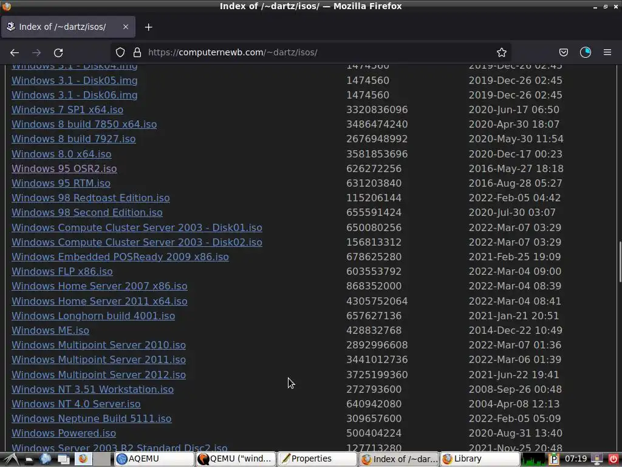This screenshot has height=467, width=622.
Task: View site security padlock info
Action: [x=137, y=52]
